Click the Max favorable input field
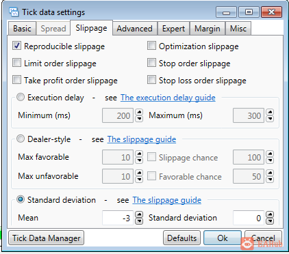Screen dimensions: 289x254 coord(118,157)
